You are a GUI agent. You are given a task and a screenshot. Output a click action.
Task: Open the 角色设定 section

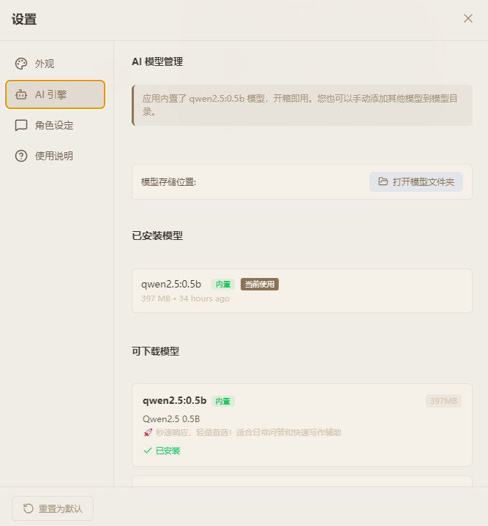click(56, 125)
